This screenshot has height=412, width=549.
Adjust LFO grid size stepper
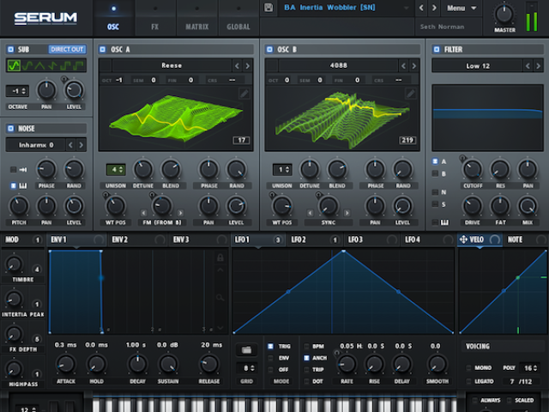tap(246, 368)
